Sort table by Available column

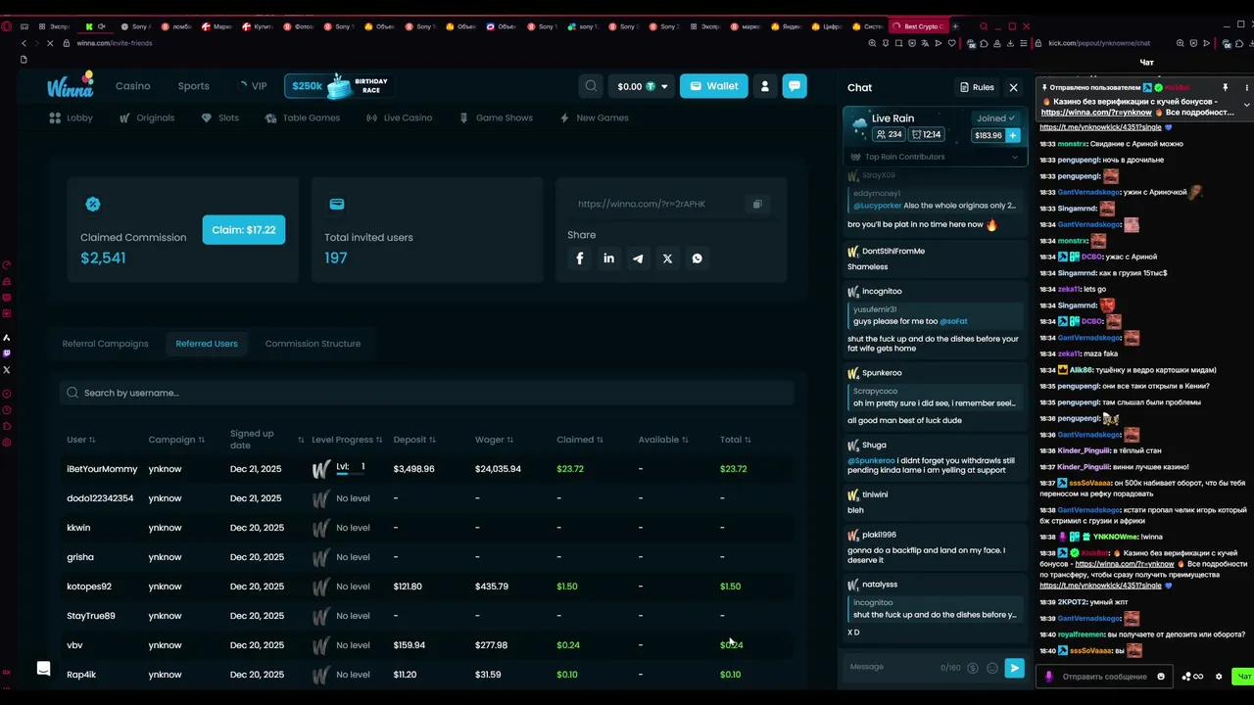pyautogui.click(x=663, y=440)
